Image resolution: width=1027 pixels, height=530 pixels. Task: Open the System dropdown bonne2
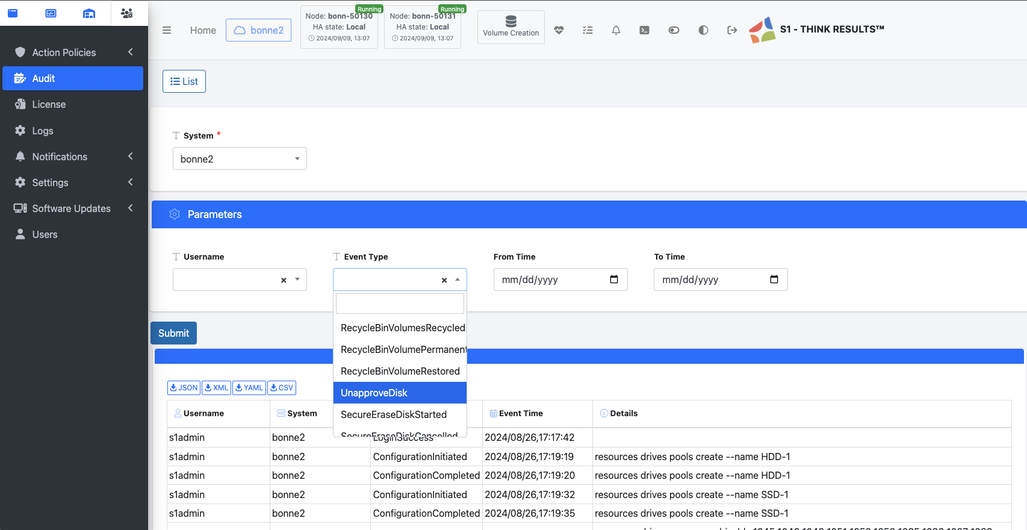click(x=240, y=158)
